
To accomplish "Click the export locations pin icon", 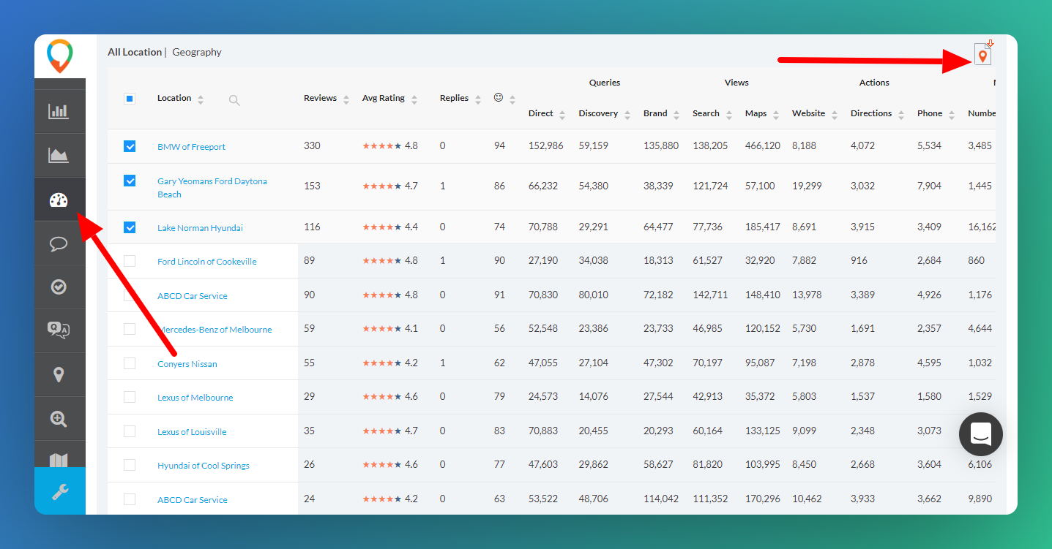I will [982, 53].
